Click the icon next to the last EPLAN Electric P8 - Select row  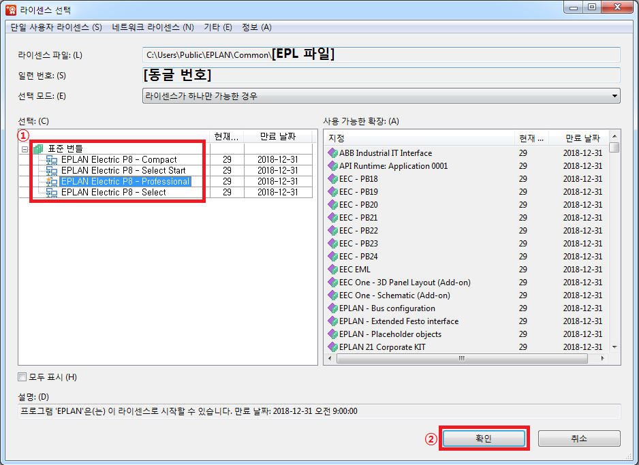pyautogui.click(x=51, y=192)
